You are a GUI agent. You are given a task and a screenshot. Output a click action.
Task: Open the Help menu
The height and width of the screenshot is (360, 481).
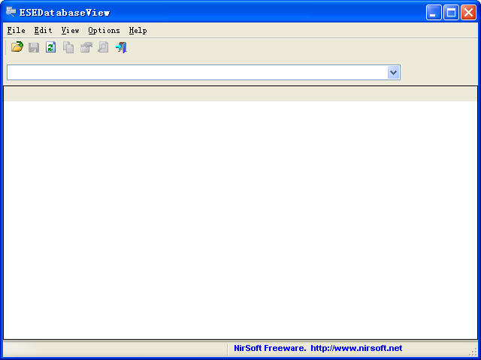tap(138, 30)
